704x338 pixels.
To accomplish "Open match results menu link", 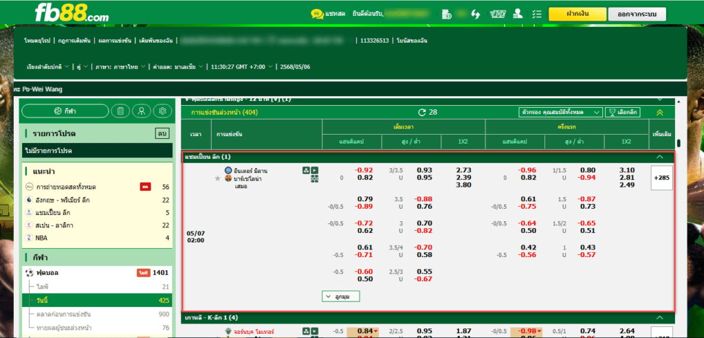I will (x=115, y=41).
